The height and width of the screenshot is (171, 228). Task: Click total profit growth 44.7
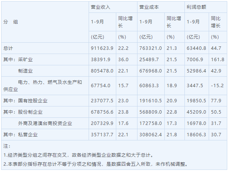[216, 48]
